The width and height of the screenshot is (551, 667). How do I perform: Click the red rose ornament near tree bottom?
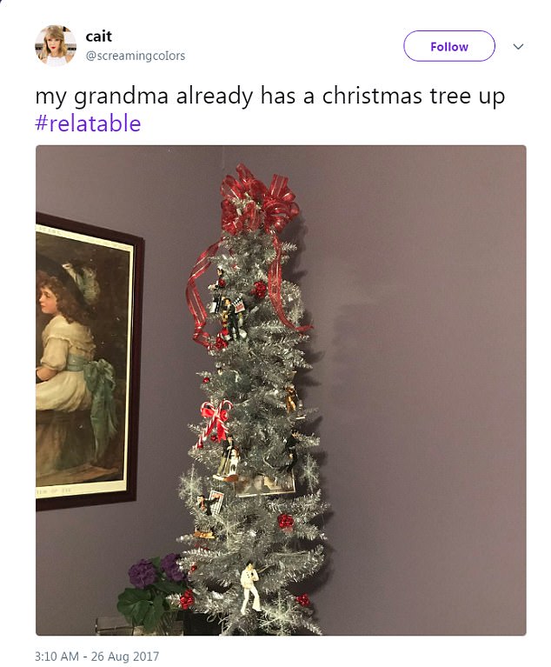tap(302, 600)
